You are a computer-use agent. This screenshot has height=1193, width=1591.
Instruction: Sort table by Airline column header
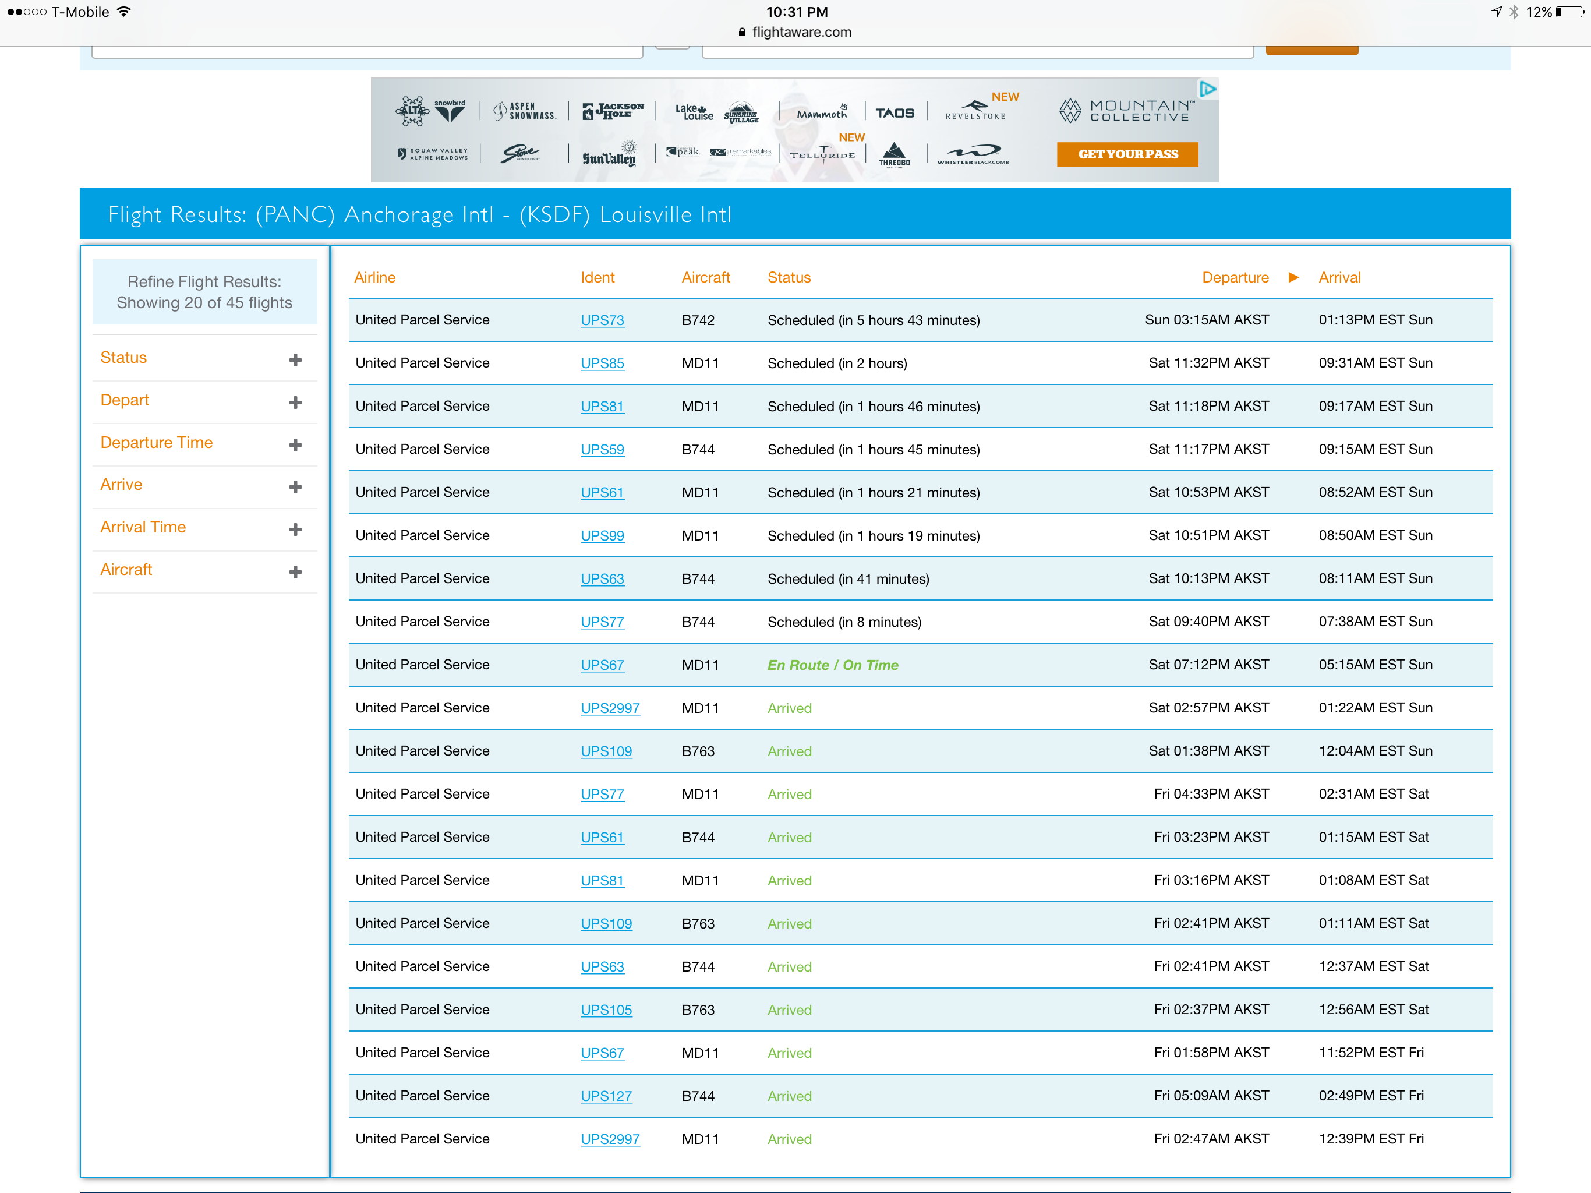click(x=374, y=277)
